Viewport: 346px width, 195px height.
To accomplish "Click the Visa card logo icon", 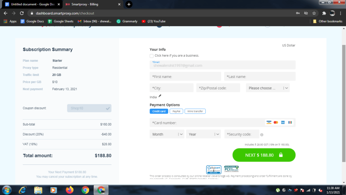I will 269,123.
